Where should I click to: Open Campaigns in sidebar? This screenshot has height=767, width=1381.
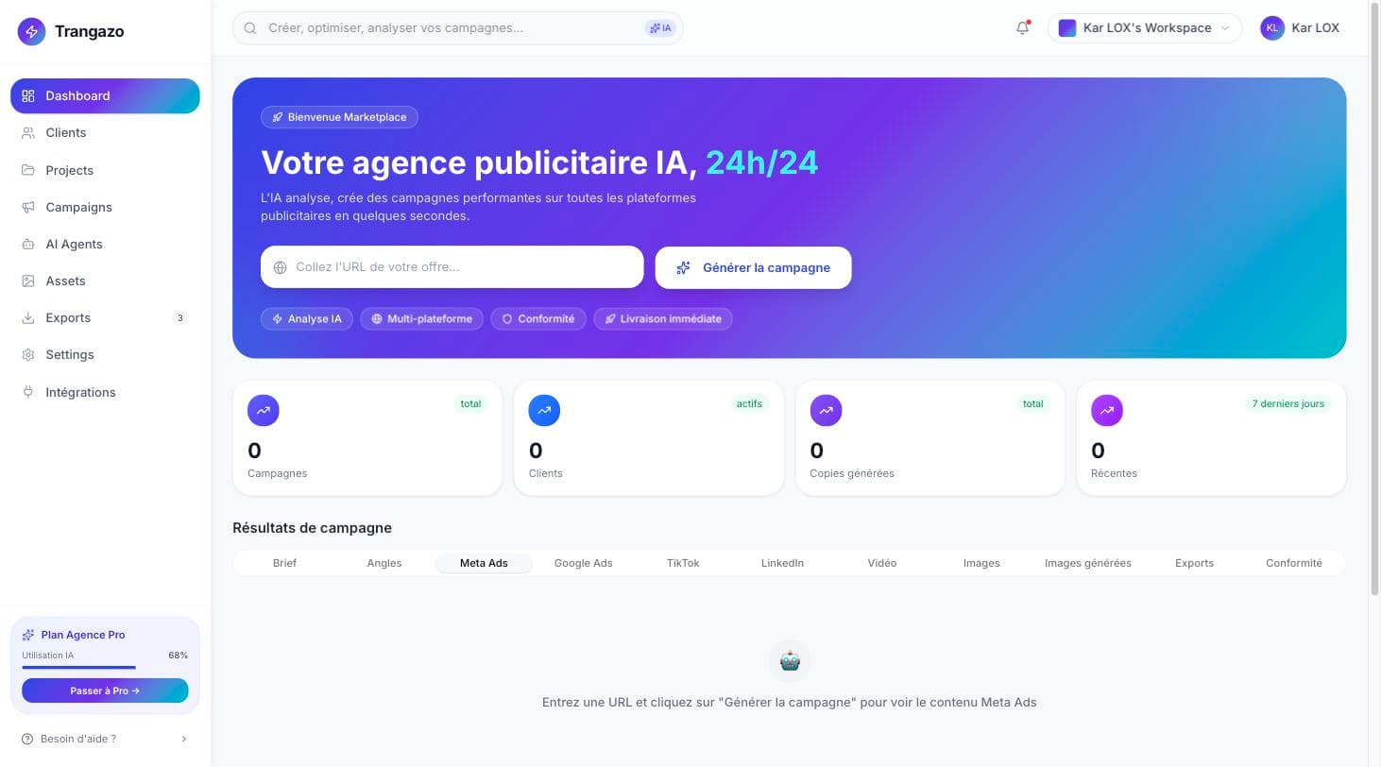pyautogui.click(x=105, y=207)
